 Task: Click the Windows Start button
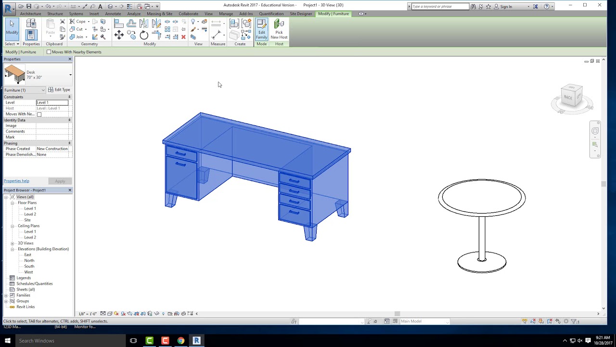[8, 341]
